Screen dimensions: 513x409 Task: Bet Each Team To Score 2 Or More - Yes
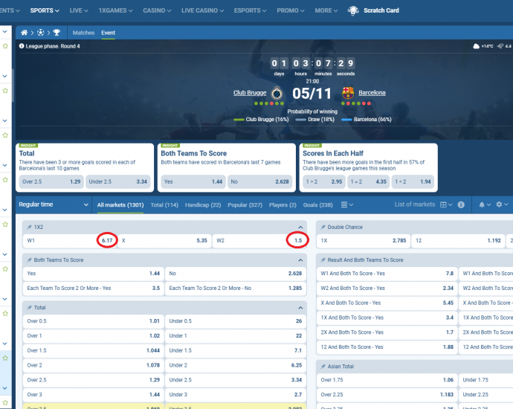coord(93,289)
